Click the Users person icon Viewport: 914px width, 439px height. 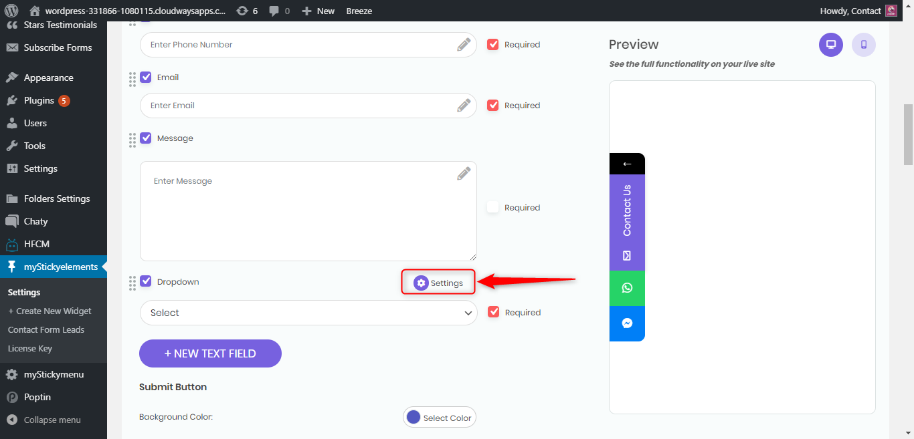coord(12,123)
